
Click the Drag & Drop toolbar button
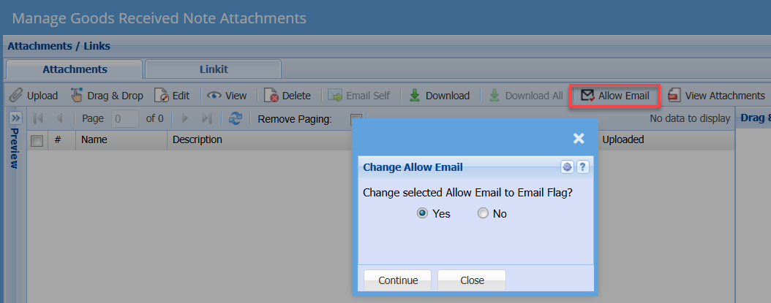point(107,96)
